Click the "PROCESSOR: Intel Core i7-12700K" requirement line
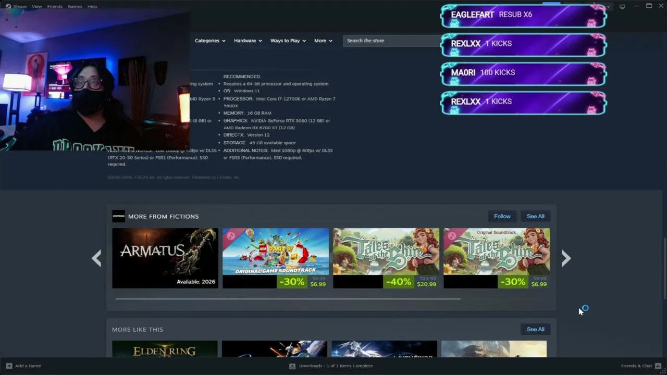Image resolution: width=667 pixels, height=375 pixels. [x=279, y=102]
